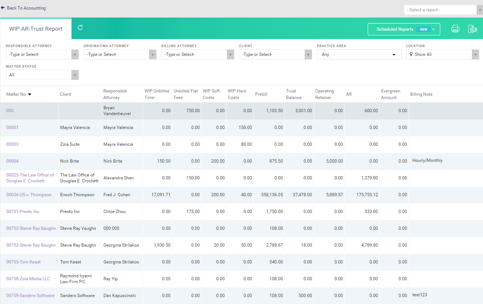This screenshot has width=483, height=304.
Task: Click prebill value 558,136.05
Action: click(x=272, y=195)
